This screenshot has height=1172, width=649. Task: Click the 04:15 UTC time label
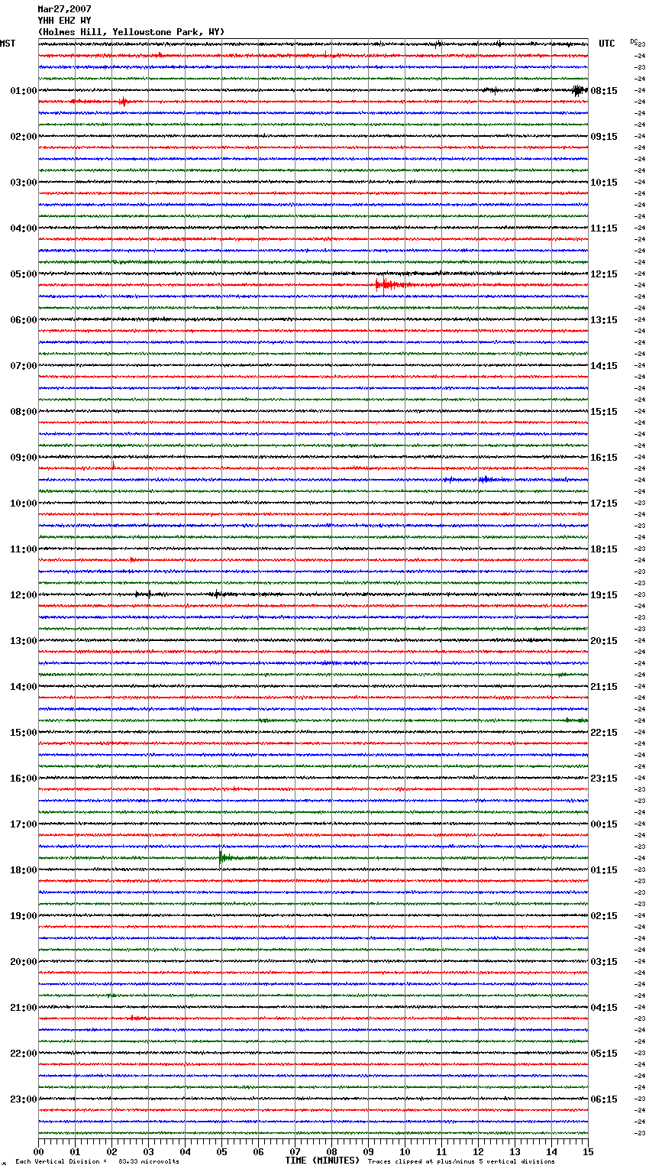coord(604,1008)
